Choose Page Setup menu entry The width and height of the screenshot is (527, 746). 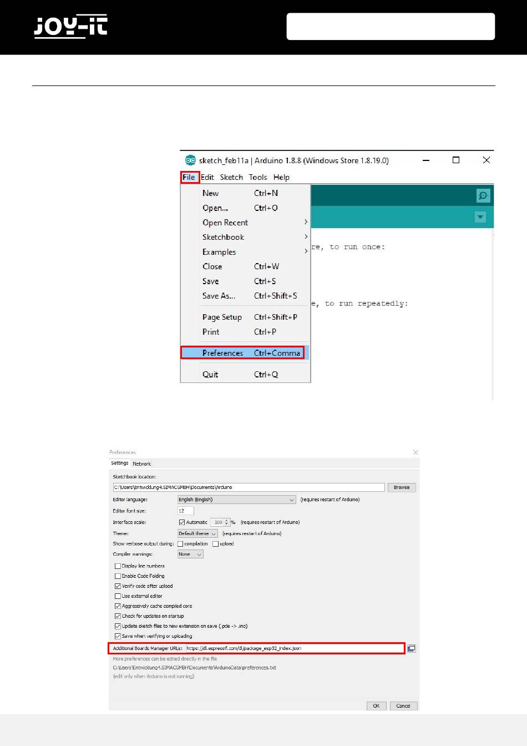pos(245,317)
